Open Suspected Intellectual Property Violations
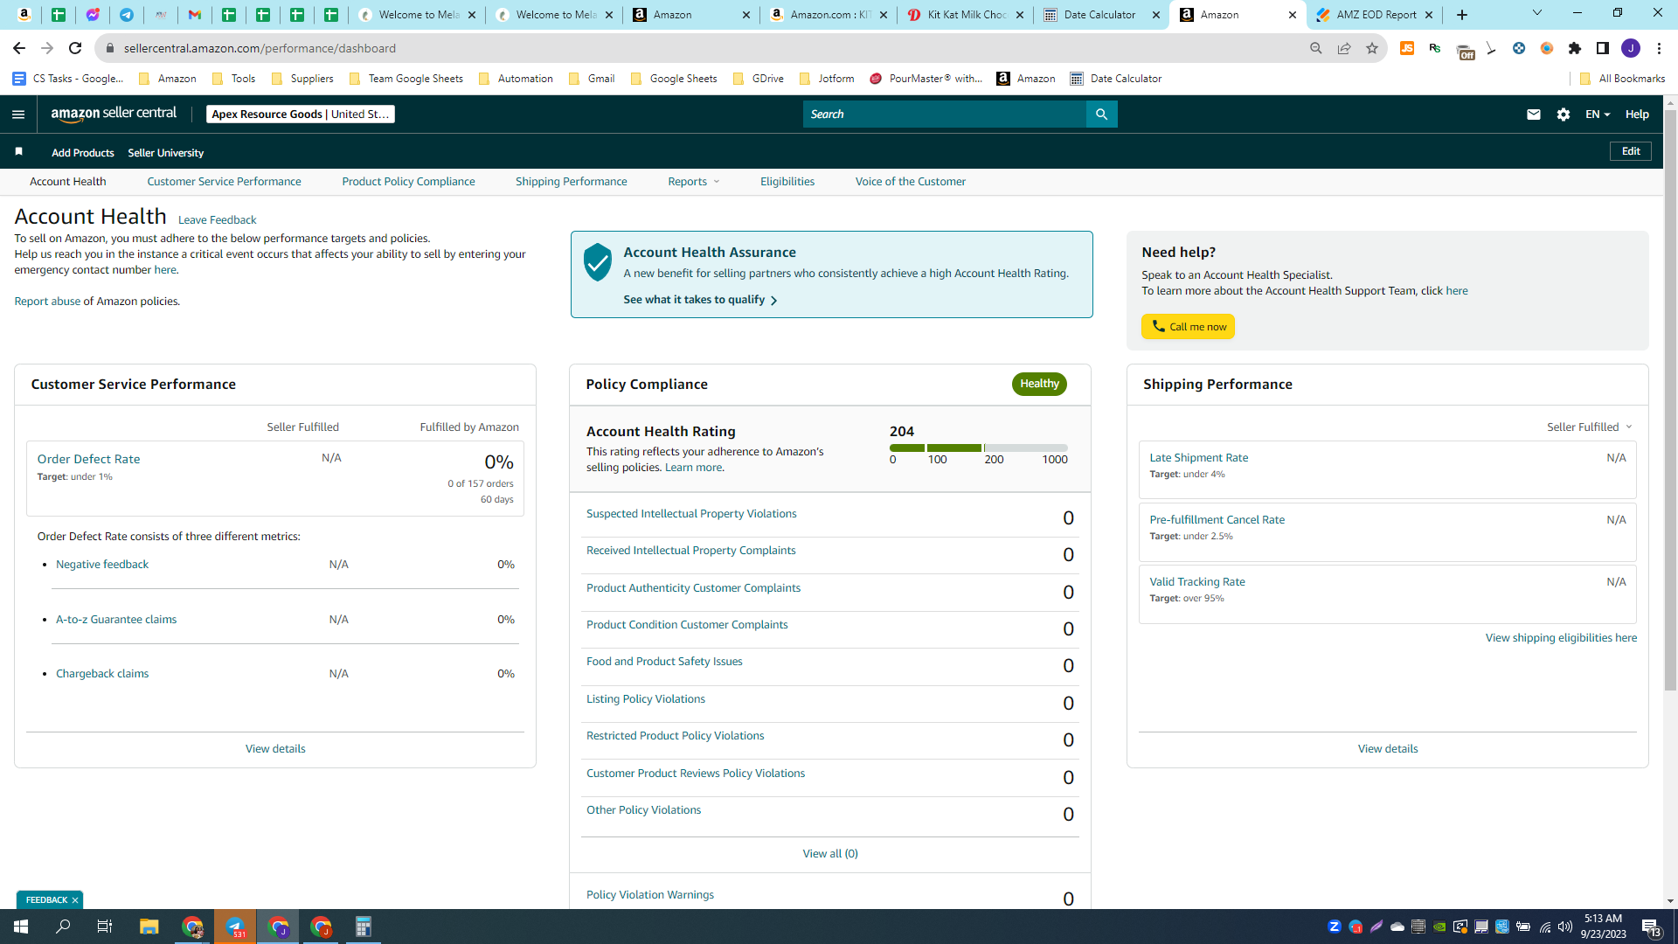This screenshot has width=1678, height=944. coord(691,514)
